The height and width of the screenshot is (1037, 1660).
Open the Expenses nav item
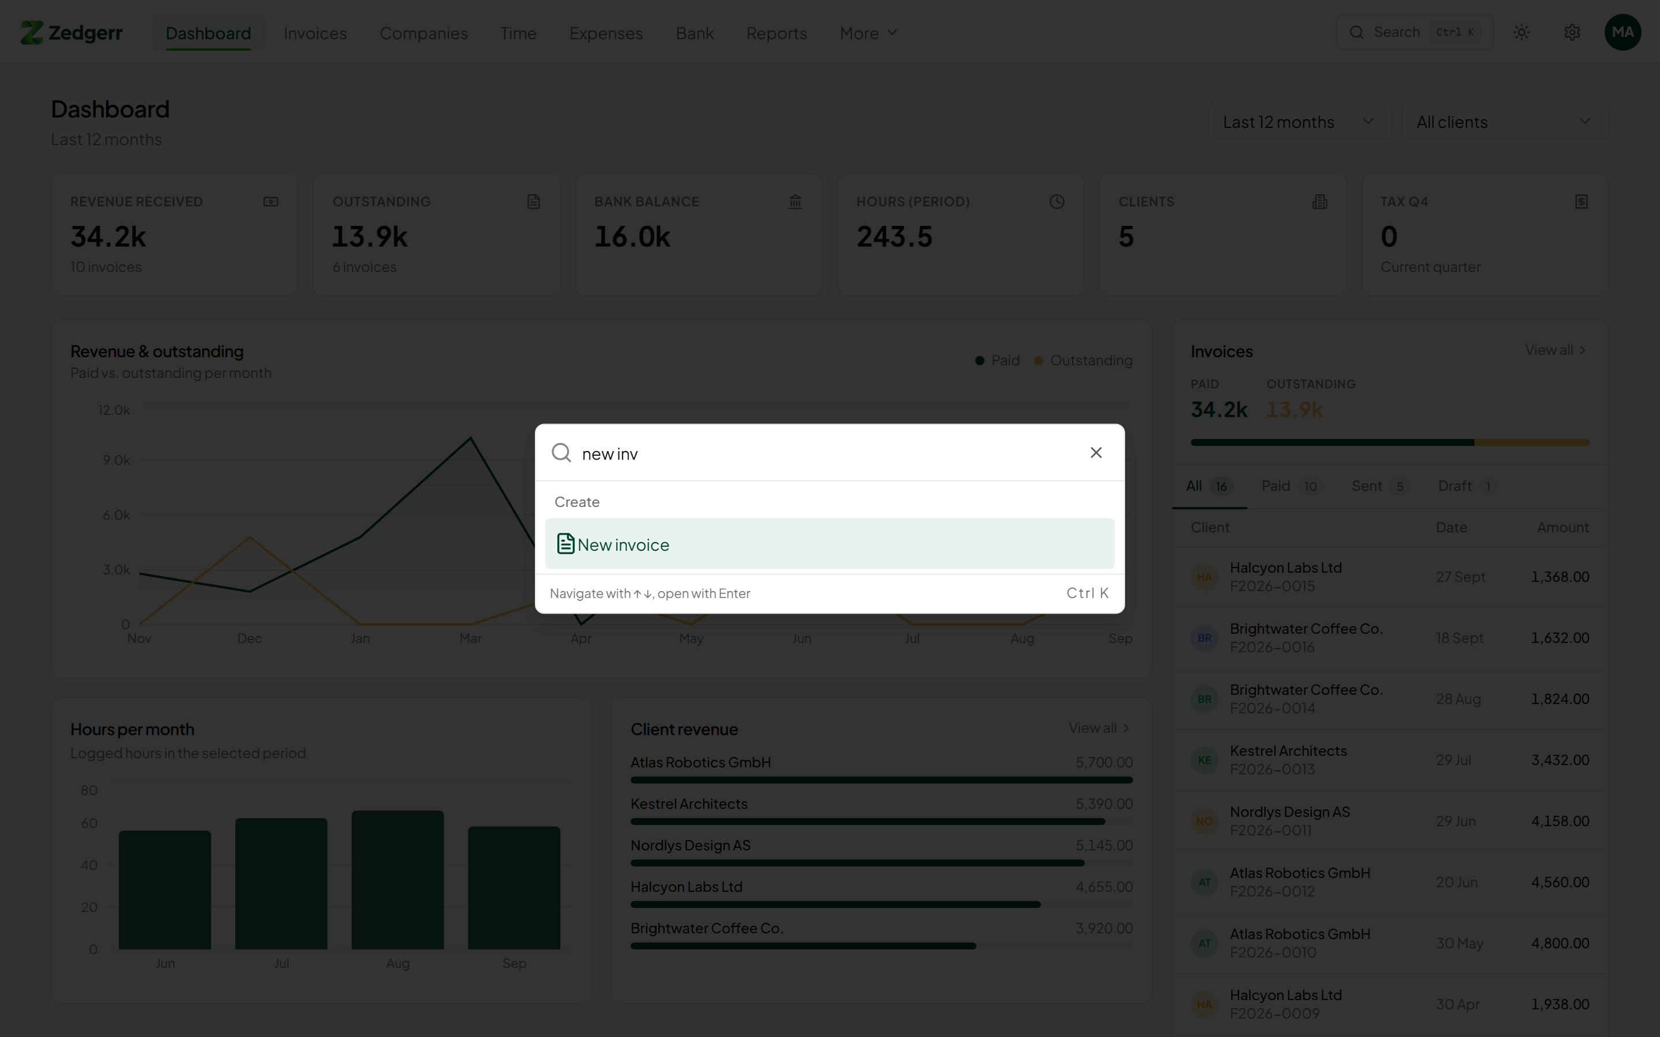point(606,33)
